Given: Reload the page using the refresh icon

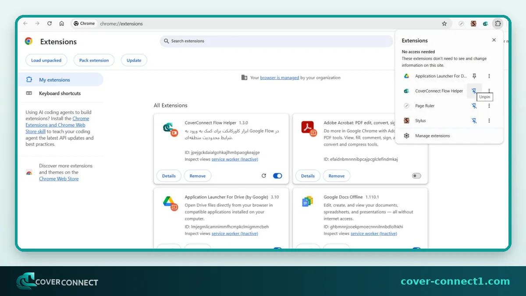Looking at the screenshot, I should click(x=50, y=24).
